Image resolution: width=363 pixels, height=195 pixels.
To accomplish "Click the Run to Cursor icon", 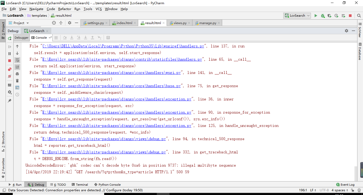I will tap(99, 38).
